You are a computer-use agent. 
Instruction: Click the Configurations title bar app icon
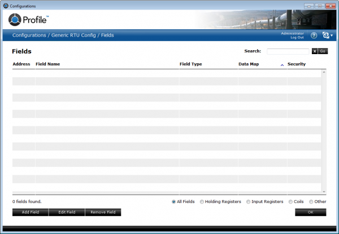coord(6,6)
